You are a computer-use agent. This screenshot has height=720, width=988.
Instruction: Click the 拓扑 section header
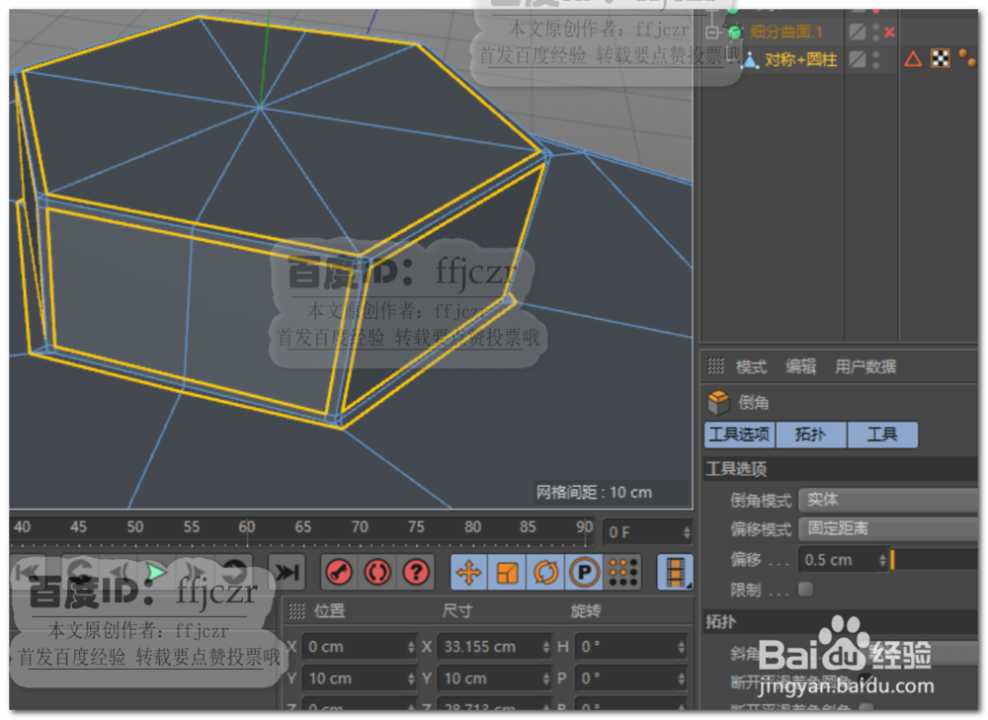[841, 622]
